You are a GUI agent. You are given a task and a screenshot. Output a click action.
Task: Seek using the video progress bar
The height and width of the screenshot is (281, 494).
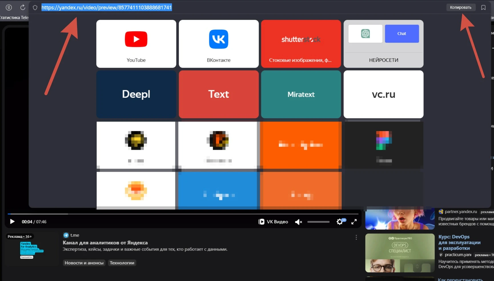pyautogui.click(x=183, y=214)
